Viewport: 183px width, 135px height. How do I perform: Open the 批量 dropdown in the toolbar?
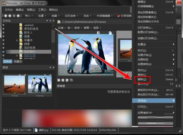42,16
